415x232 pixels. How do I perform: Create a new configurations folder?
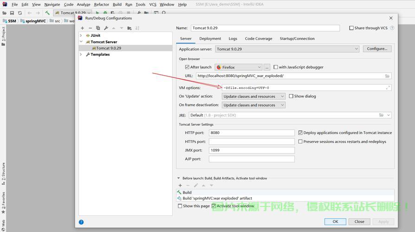(130, 28)
